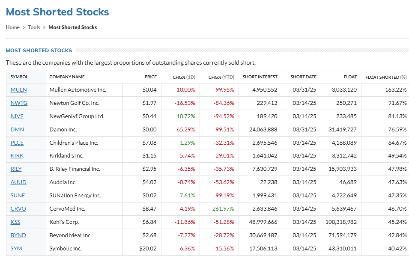Open the BYND ticker link
This screenshot has width=409, height=256.
(x=18, y=235)
